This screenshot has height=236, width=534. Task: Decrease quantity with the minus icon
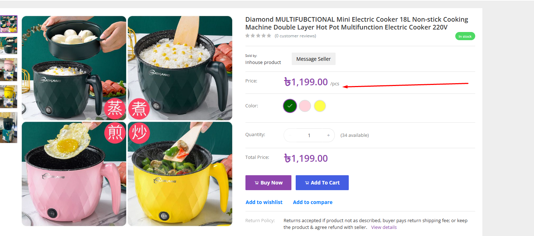point(290,135)
